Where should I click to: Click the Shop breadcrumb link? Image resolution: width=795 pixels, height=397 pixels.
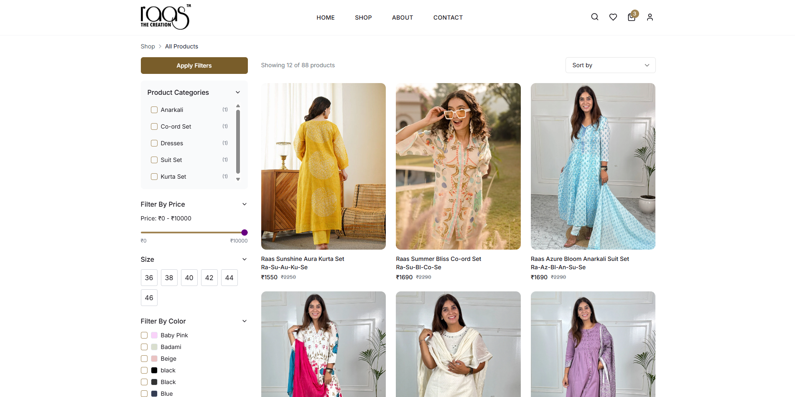click(x=148, y=46)
